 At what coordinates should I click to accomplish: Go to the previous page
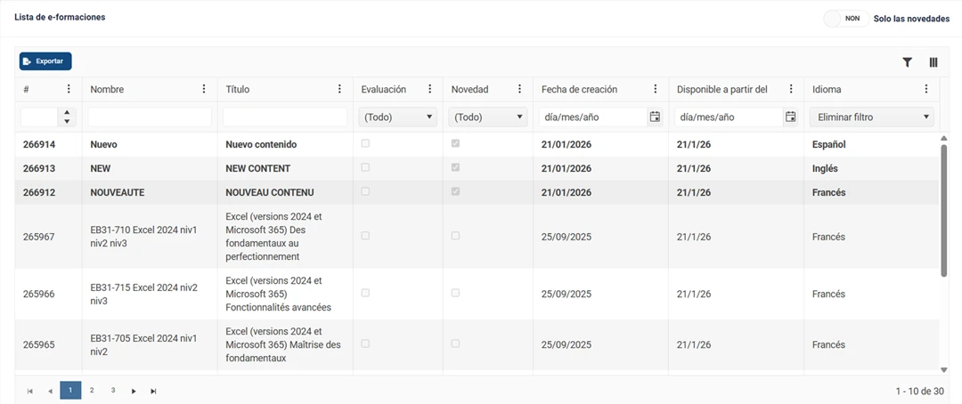50,391
